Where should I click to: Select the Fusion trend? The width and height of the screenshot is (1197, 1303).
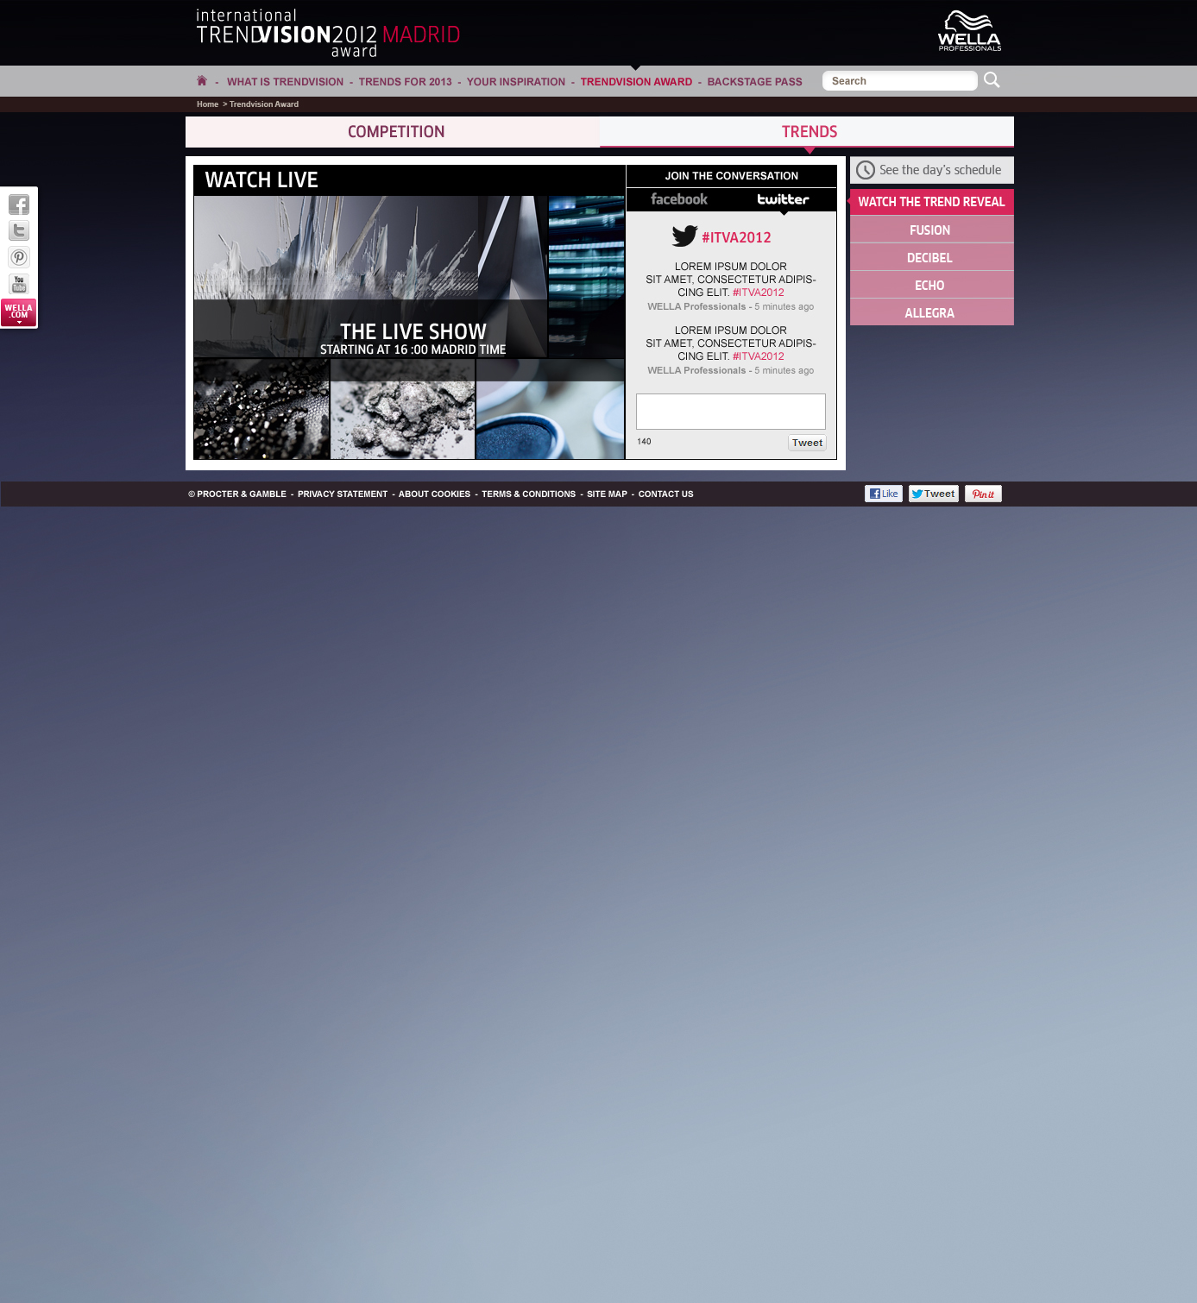(x=932, y=230)
